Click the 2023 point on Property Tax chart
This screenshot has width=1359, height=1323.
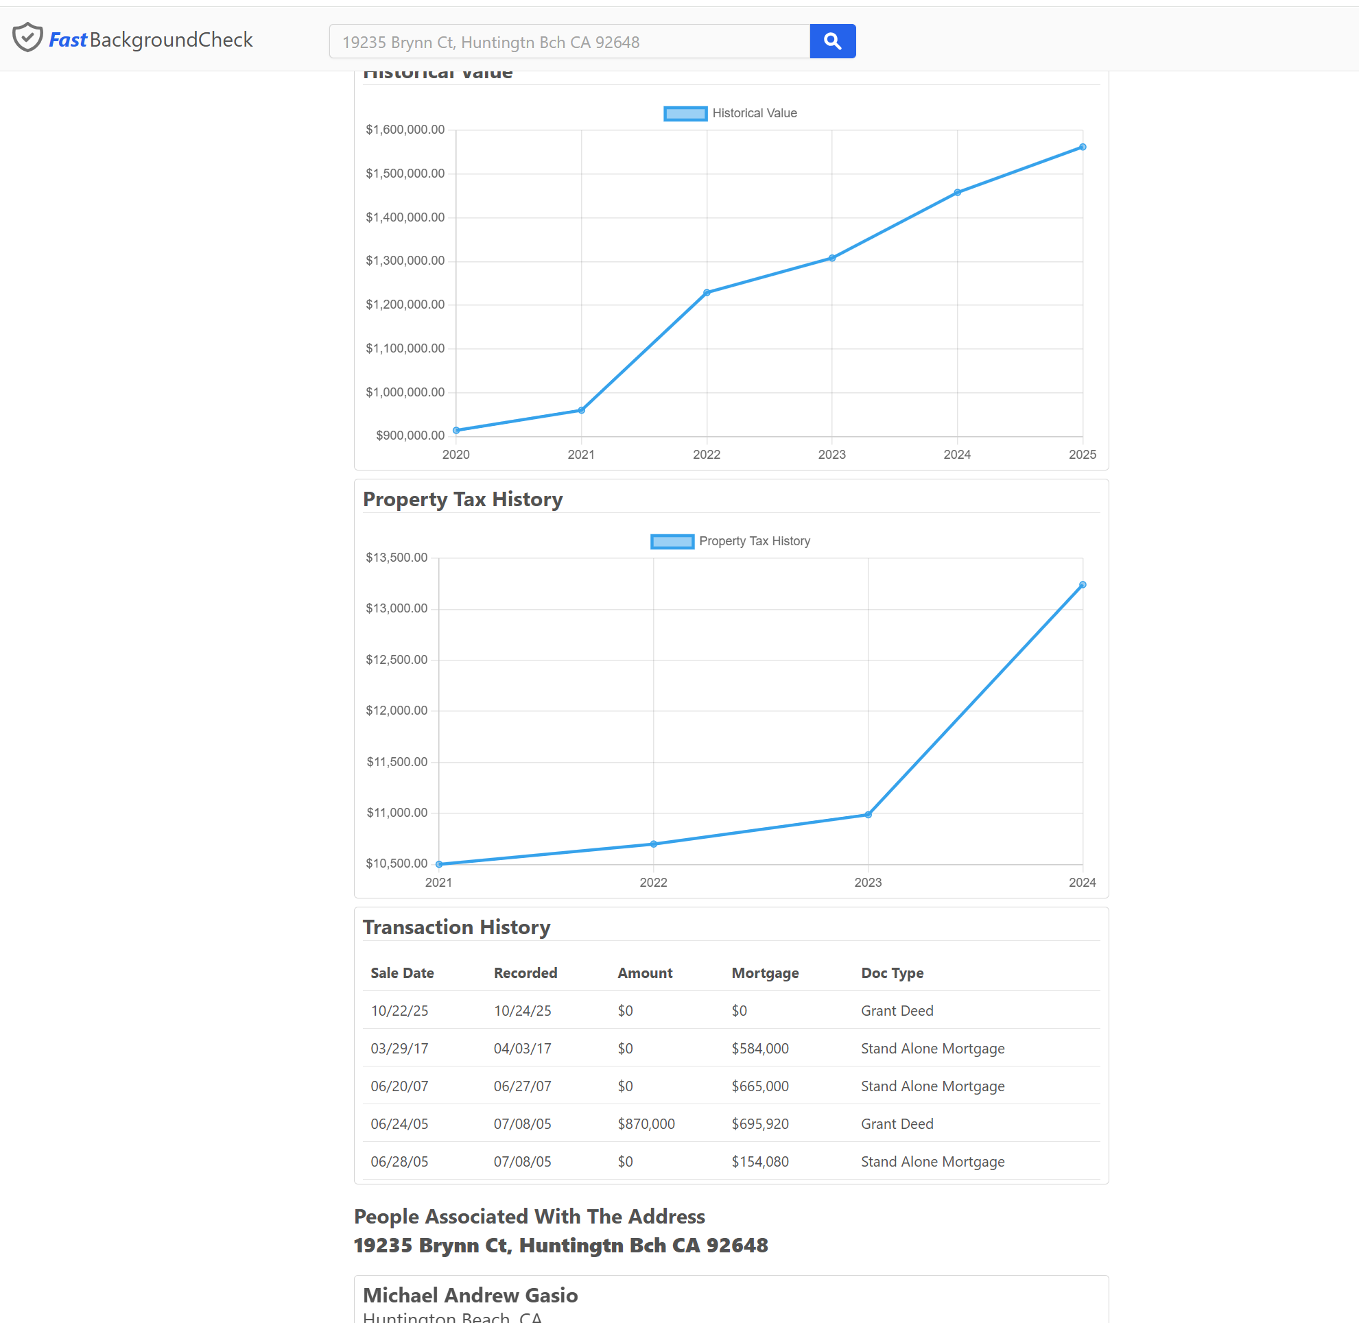point(868,814)
